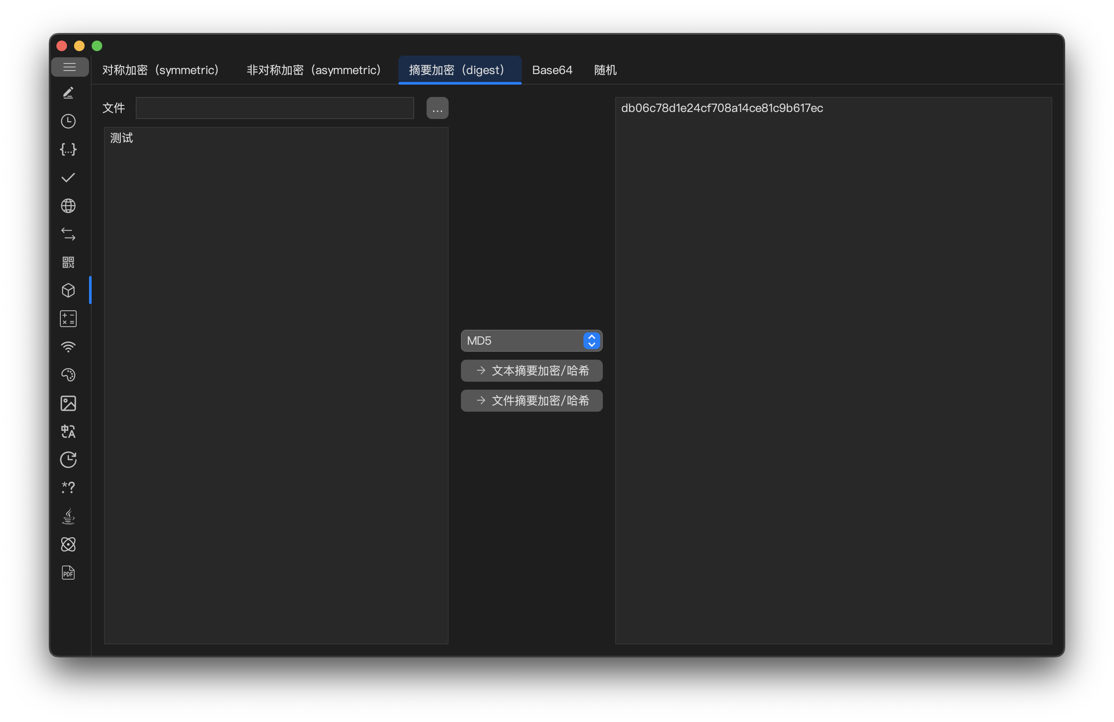Switch to the Base64 tab
Image resolution: width=1114 pixels, height=722 pixels.
tap(552, 70)
